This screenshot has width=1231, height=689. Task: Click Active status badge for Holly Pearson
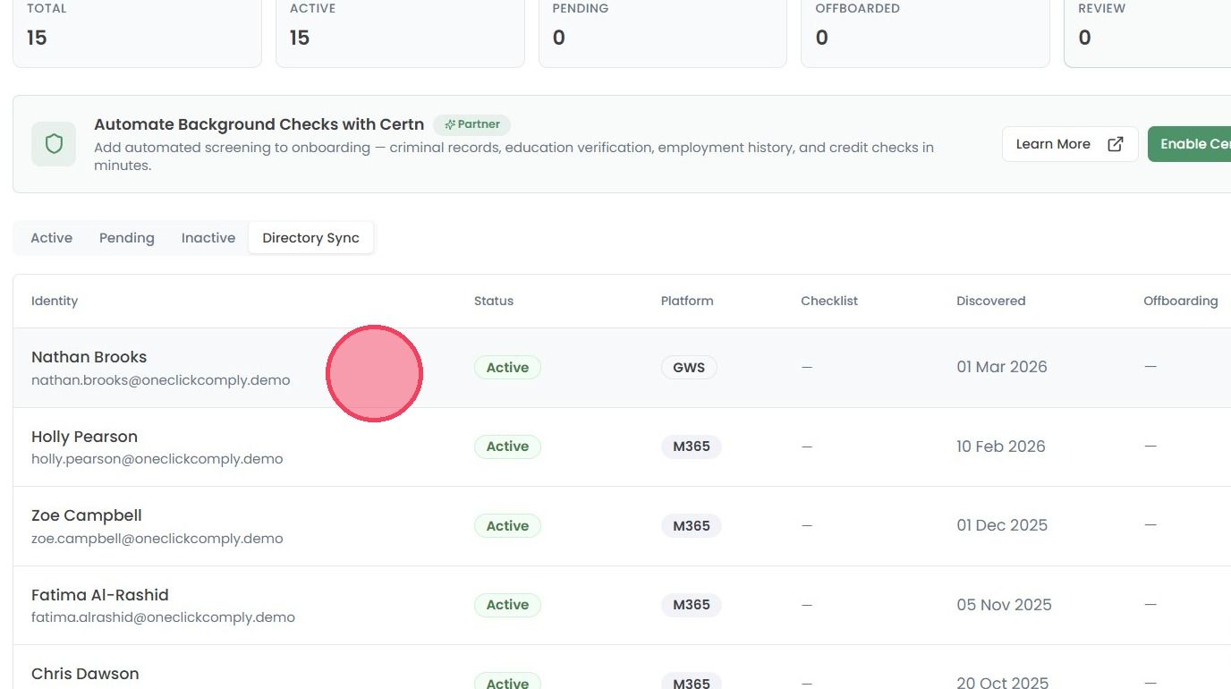tap(507, 447)
